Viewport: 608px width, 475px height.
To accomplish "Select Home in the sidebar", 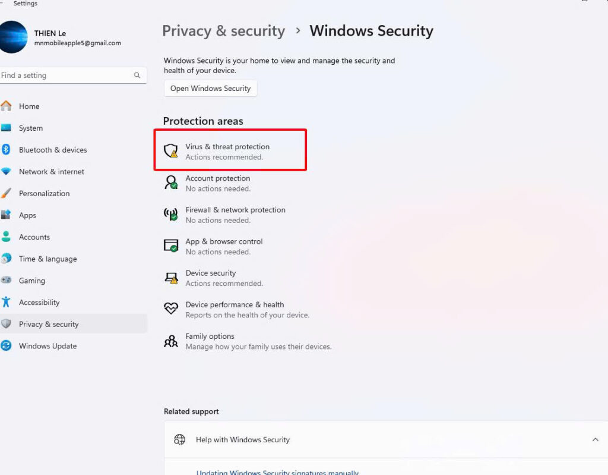I will [29, 106].
